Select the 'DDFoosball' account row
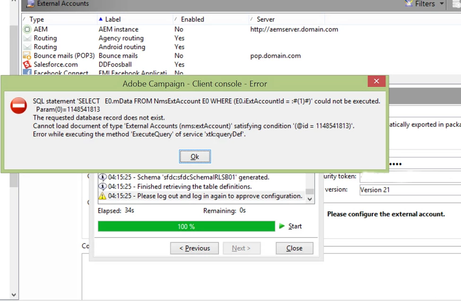 pyautogui.click(x=115, y=64)
